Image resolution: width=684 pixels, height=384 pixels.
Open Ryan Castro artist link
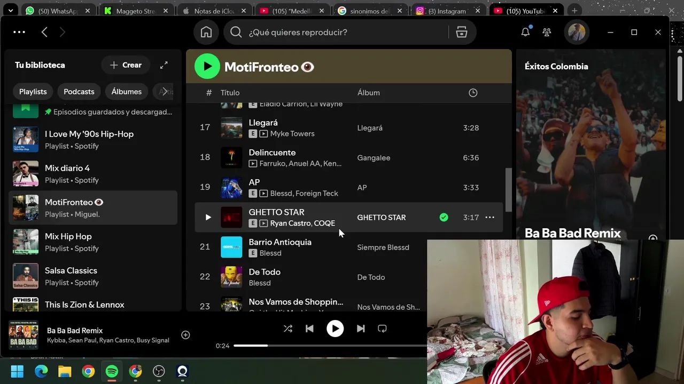click(290, 223)
